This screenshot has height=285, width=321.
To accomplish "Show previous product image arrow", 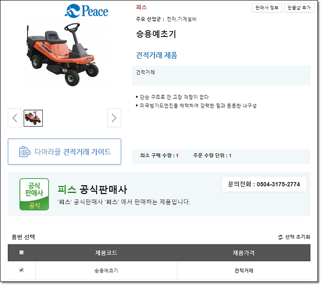I will pos(15,118).
